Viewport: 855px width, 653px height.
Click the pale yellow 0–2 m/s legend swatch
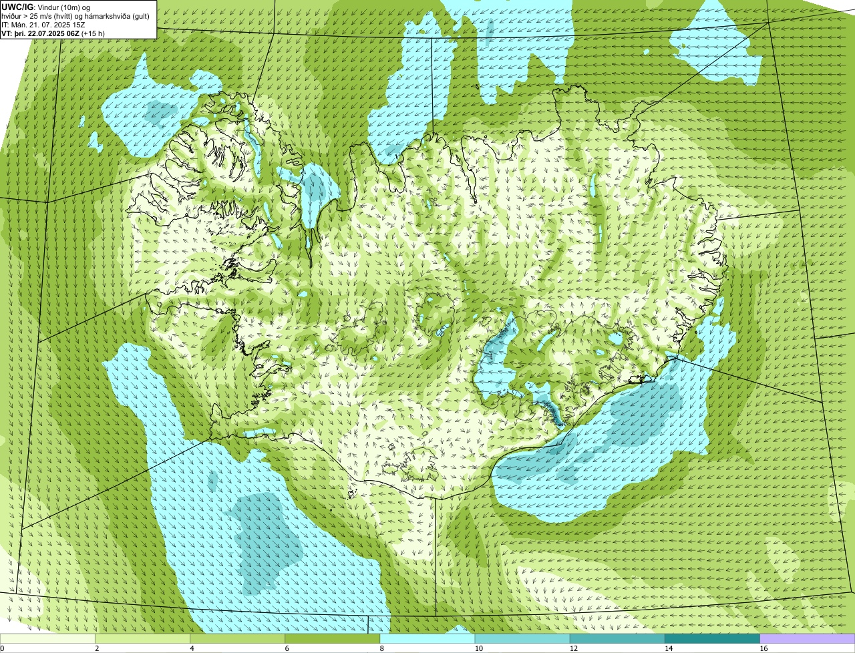tap(48, 638)
